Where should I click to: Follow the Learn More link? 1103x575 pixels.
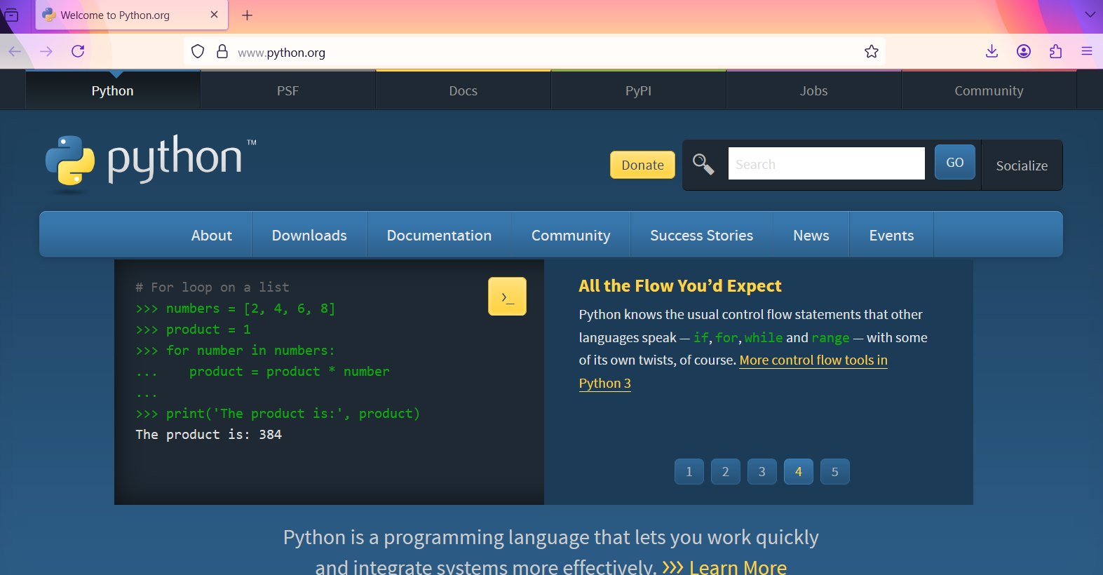coord(738,567)
